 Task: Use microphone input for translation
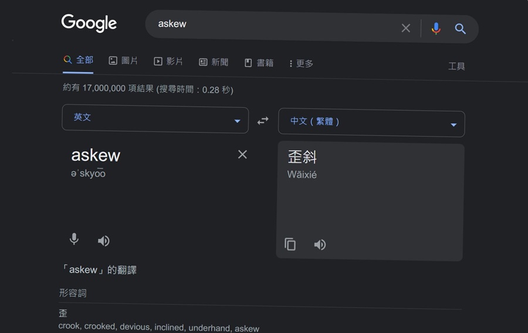(74, 239)
